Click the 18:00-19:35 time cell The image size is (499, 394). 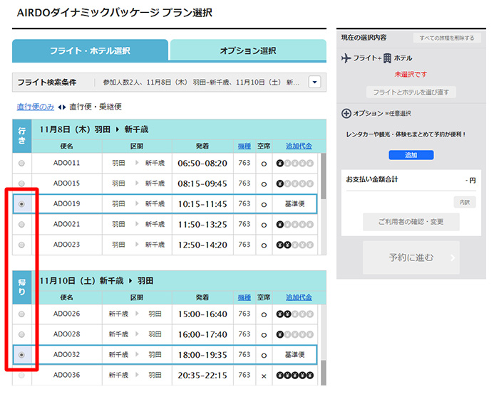pyautogui.click(x=202, y=355)
